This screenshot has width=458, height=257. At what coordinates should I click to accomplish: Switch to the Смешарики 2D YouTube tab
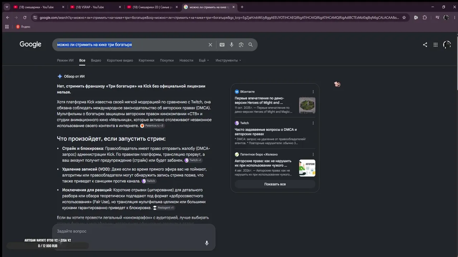[152, 7]
